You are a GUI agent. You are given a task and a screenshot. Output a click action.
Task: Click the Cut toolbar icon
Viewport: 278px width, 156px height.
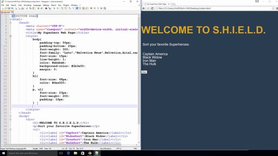pos(27,8)
